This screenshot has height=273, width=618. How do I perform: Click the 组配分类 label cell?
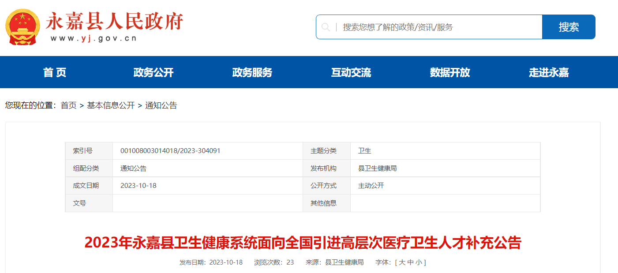(x=89, y=168)
